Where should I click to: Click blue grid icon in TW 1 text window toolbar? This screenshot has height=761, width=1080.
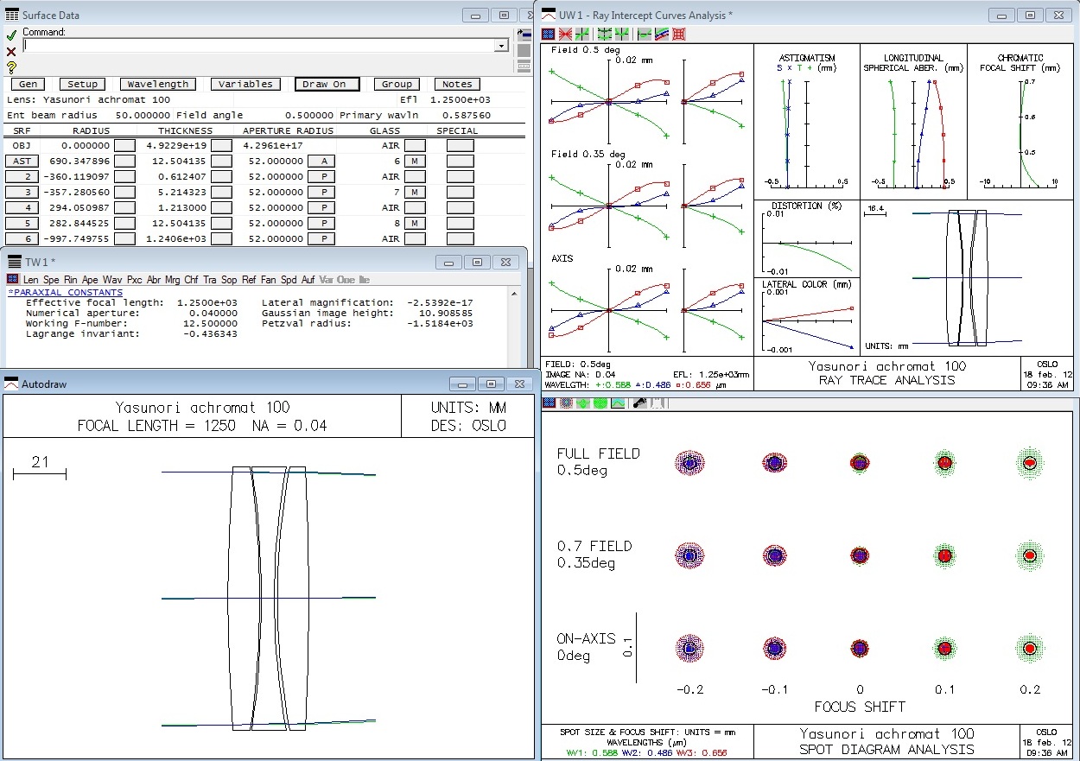pos(13,279)
